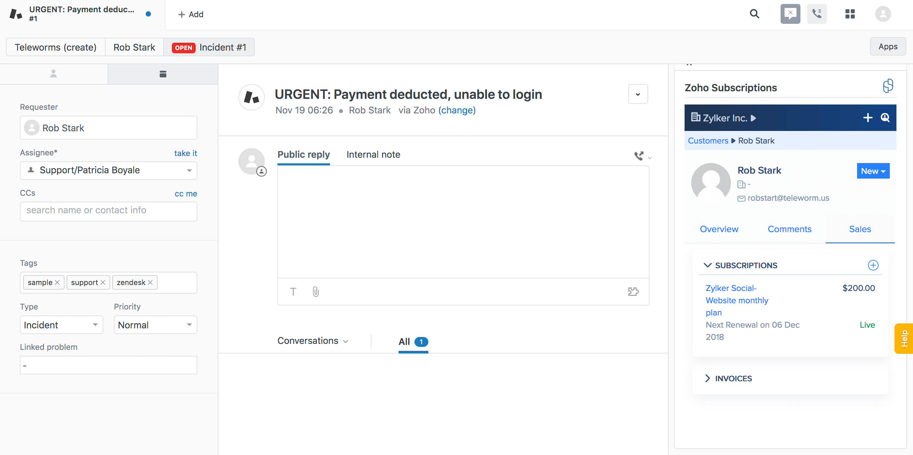Click the grid/apps switcher icon

[x=851, y=15]
